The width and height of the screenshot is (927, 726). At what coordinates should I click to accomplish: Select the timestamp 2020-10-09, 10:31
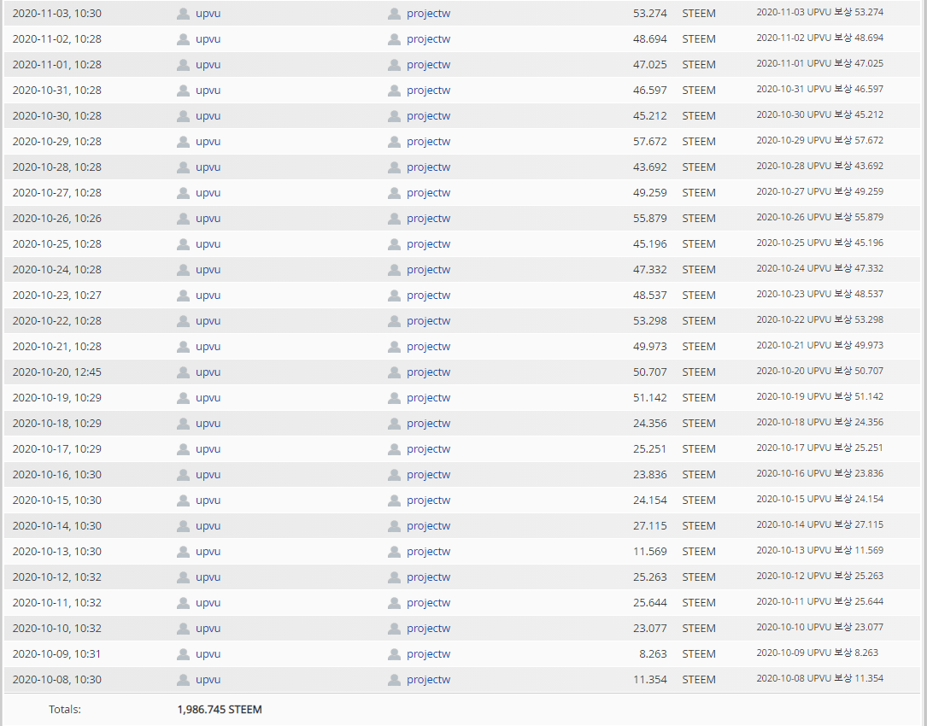(56, 654)
